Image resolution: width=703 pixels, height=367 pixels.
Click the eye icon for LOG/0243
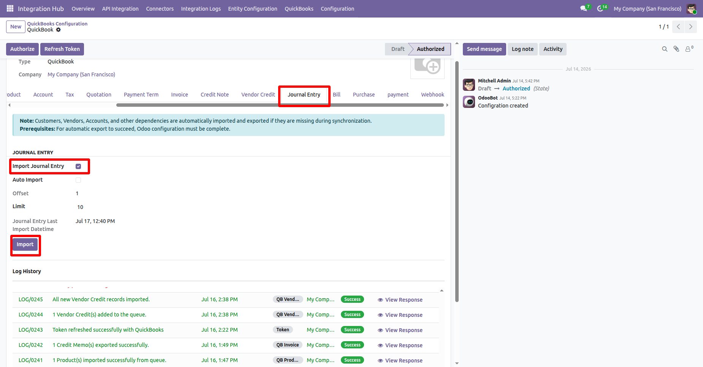380,330
